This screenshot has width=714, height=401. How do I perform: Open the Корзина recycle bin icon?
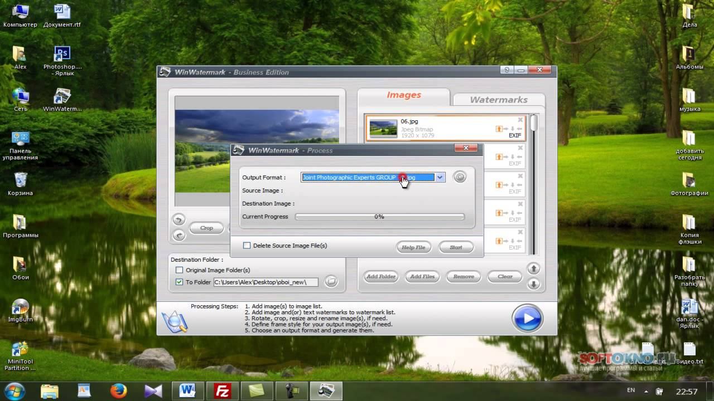click(x=20, y=184)
